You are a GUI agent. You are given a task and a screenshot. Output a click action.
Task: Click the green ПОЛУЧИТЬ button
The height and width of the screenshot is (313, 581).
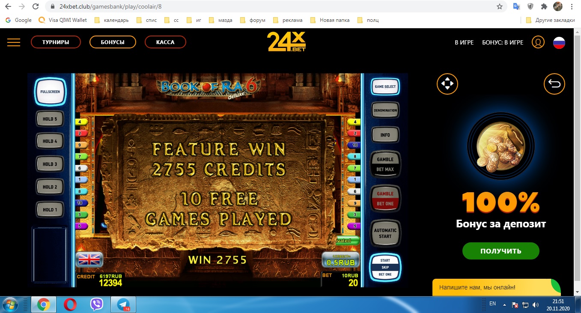(501, 251)
